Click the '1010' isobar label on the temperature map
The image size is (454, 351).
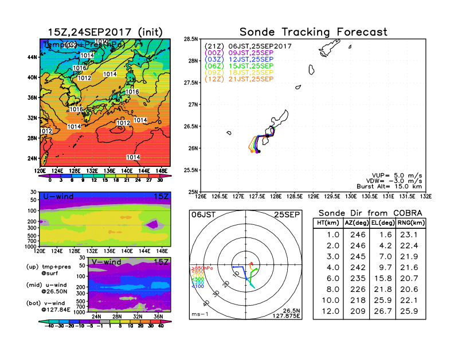click(x=101, y=42)
